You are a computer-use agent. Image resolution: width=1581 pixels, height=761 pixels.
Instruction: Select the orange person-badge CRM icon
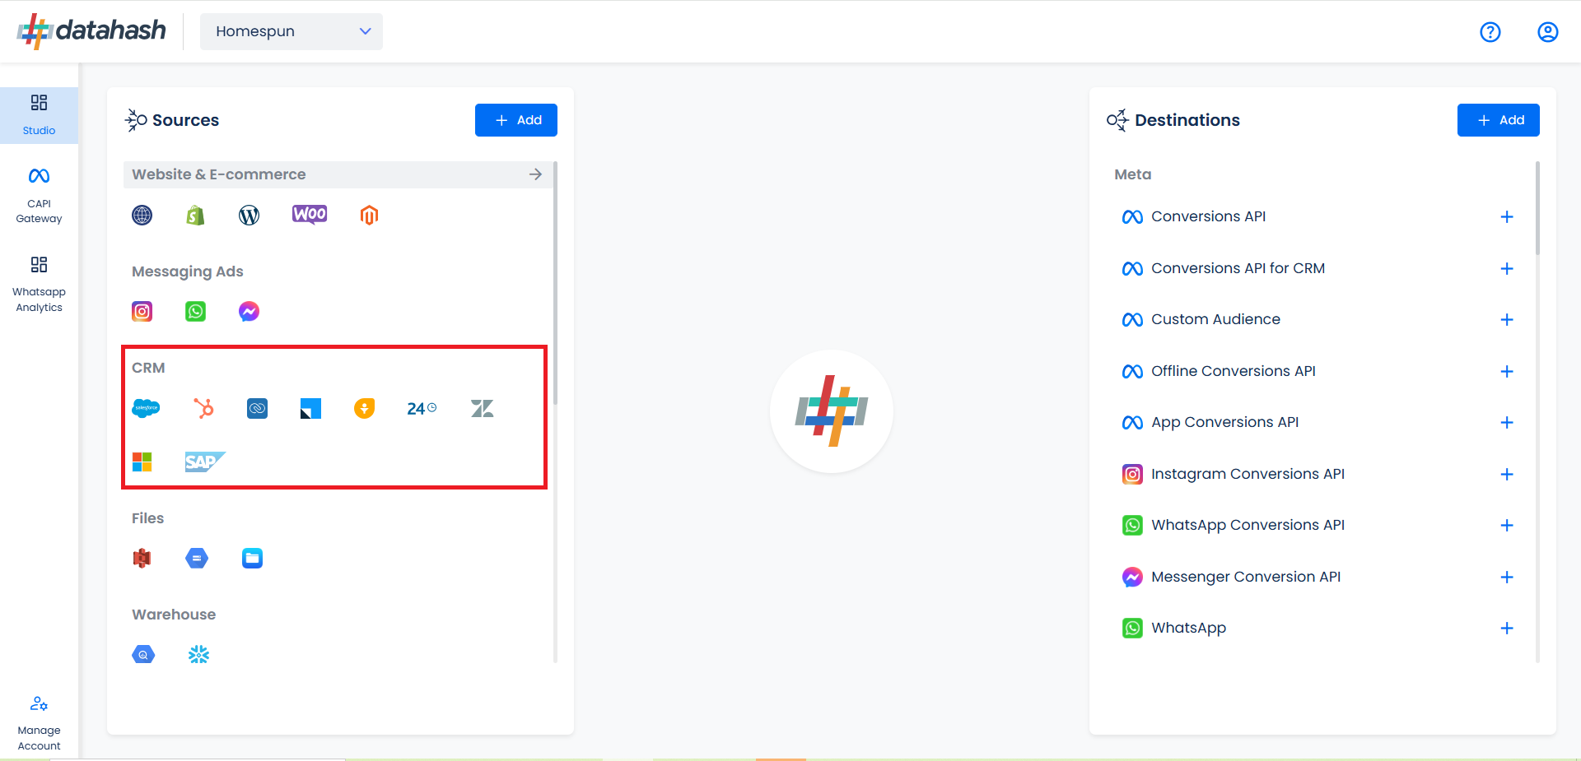(364, 408)
